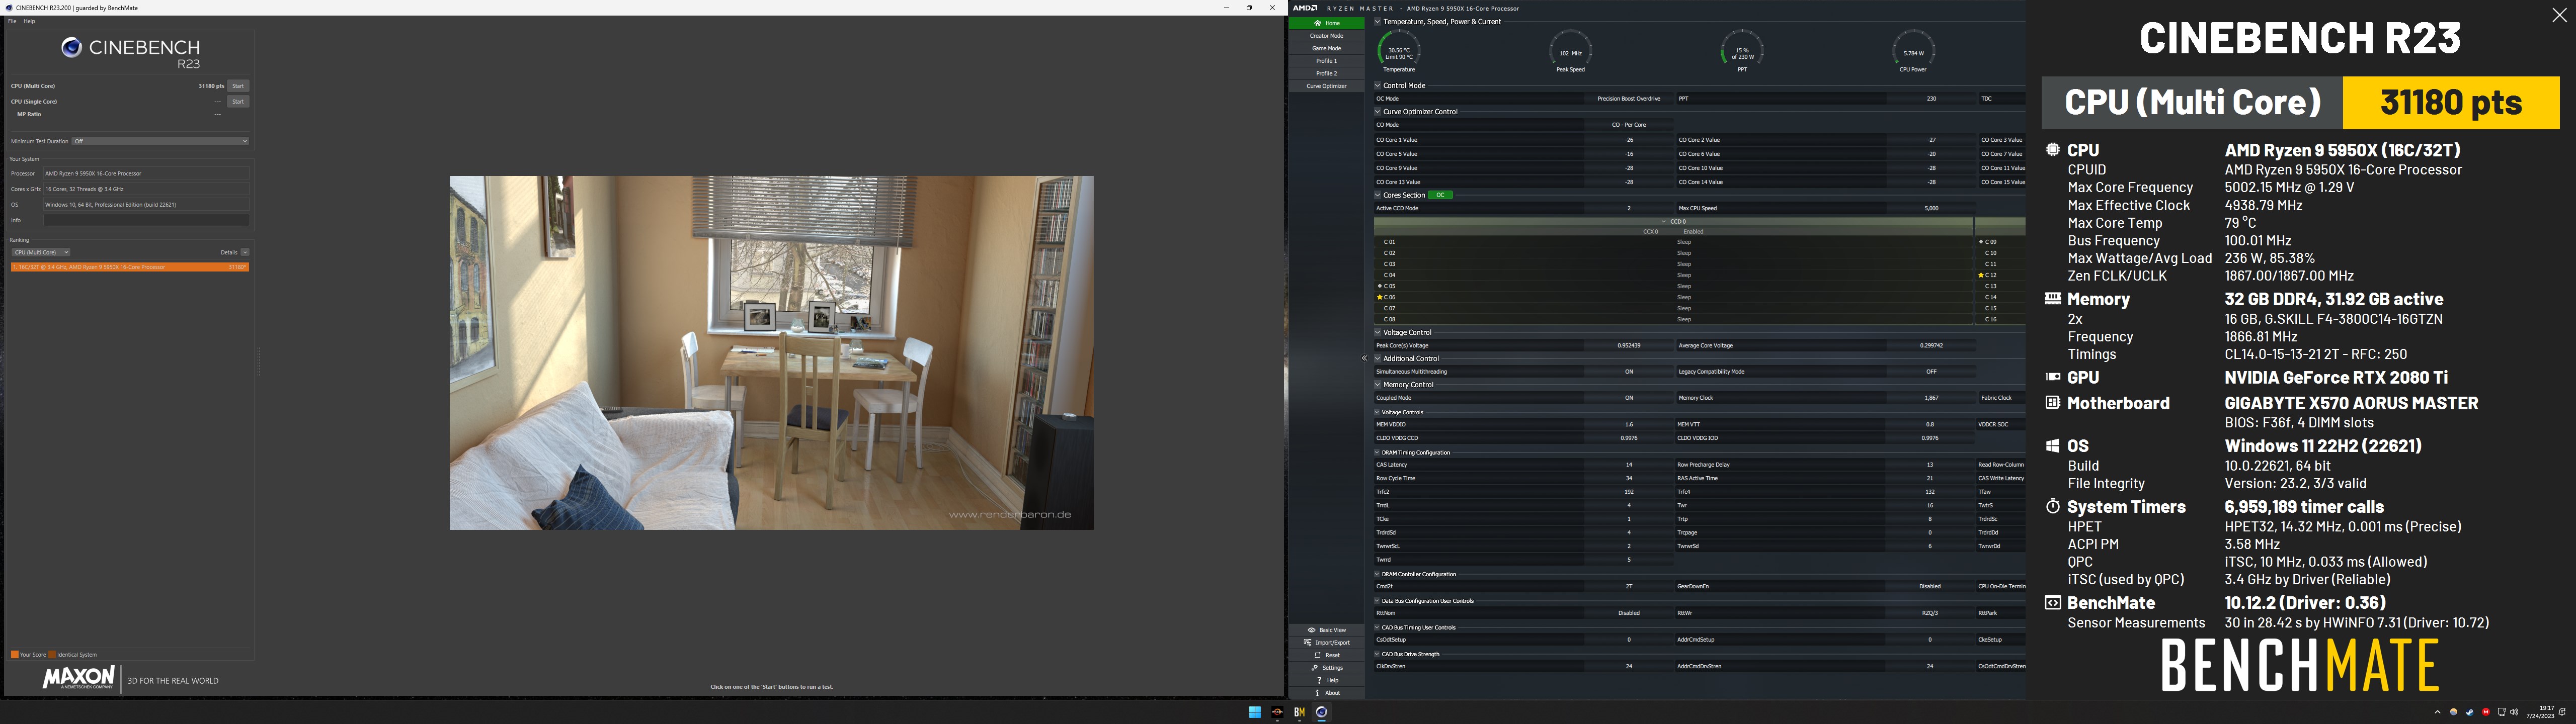The image size is (2576, 724).
Task: Click Max CPU Speed value 5,000
Action: click(x=1930, y=208)
